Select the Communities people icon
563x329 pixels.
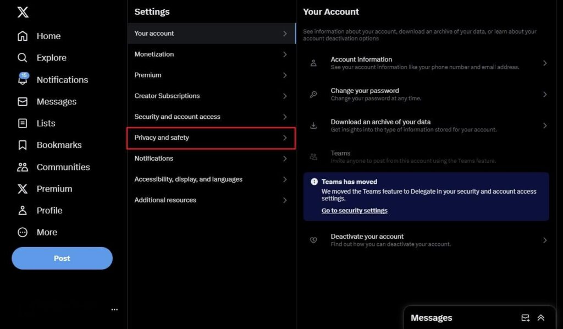[x=22, y=167]
